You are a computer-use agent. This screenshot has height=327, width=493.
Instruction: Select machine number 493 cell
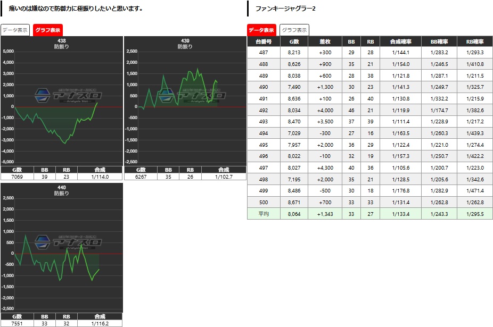click(264, 122)
